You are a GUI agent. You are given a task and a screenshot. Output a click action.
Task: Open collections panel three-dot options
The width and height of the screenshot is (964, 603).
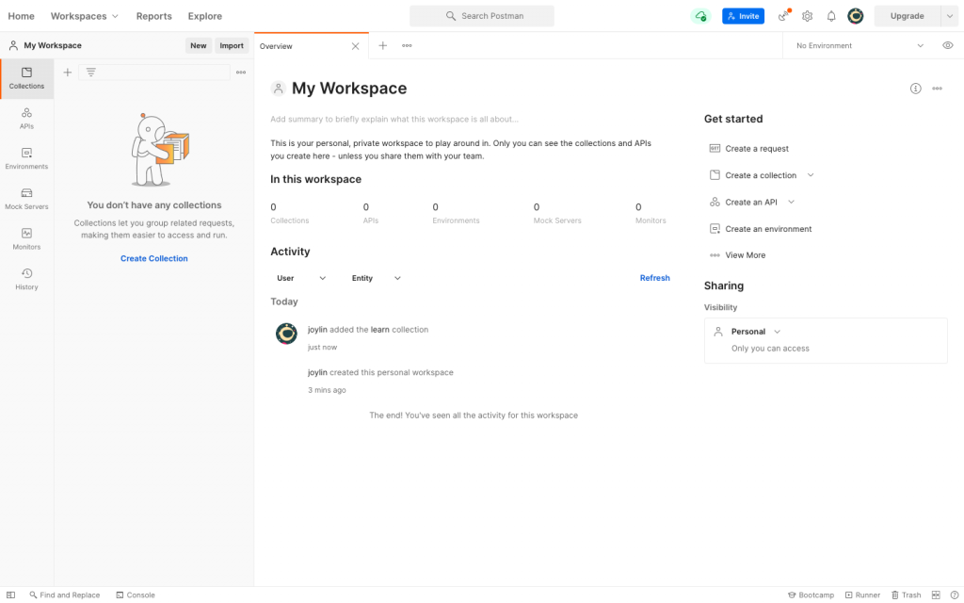click(241, 73)
